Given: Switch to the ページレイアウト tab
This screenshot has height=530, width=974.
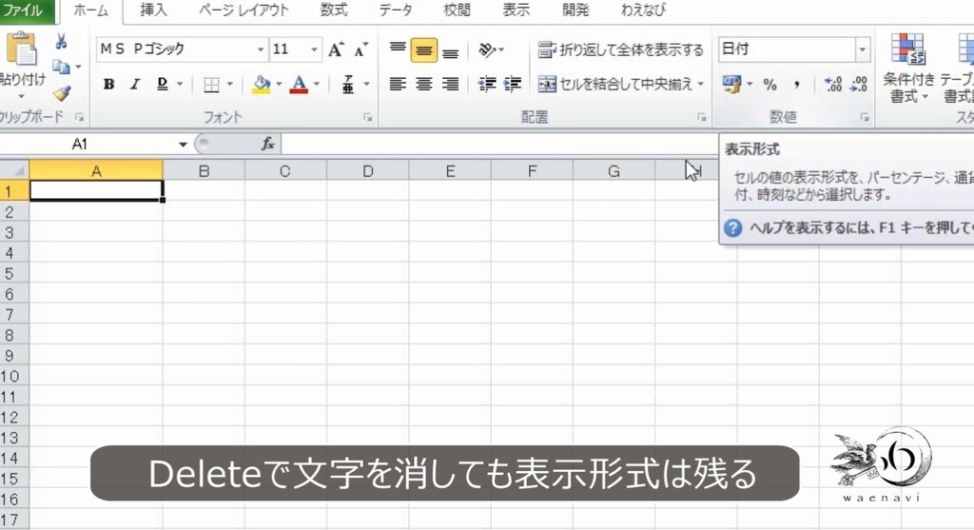Looking at the screenshot, I should 243,10.
